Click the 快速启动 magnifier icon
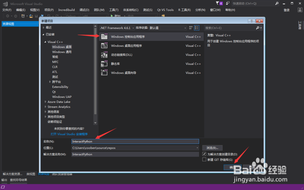 coord(277,3)
